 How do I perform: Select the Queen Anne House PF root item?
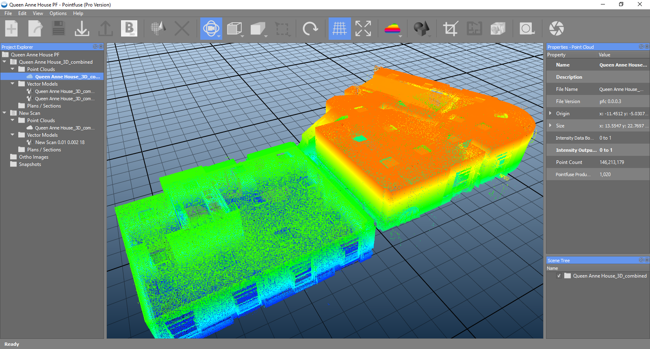(35, 54)
